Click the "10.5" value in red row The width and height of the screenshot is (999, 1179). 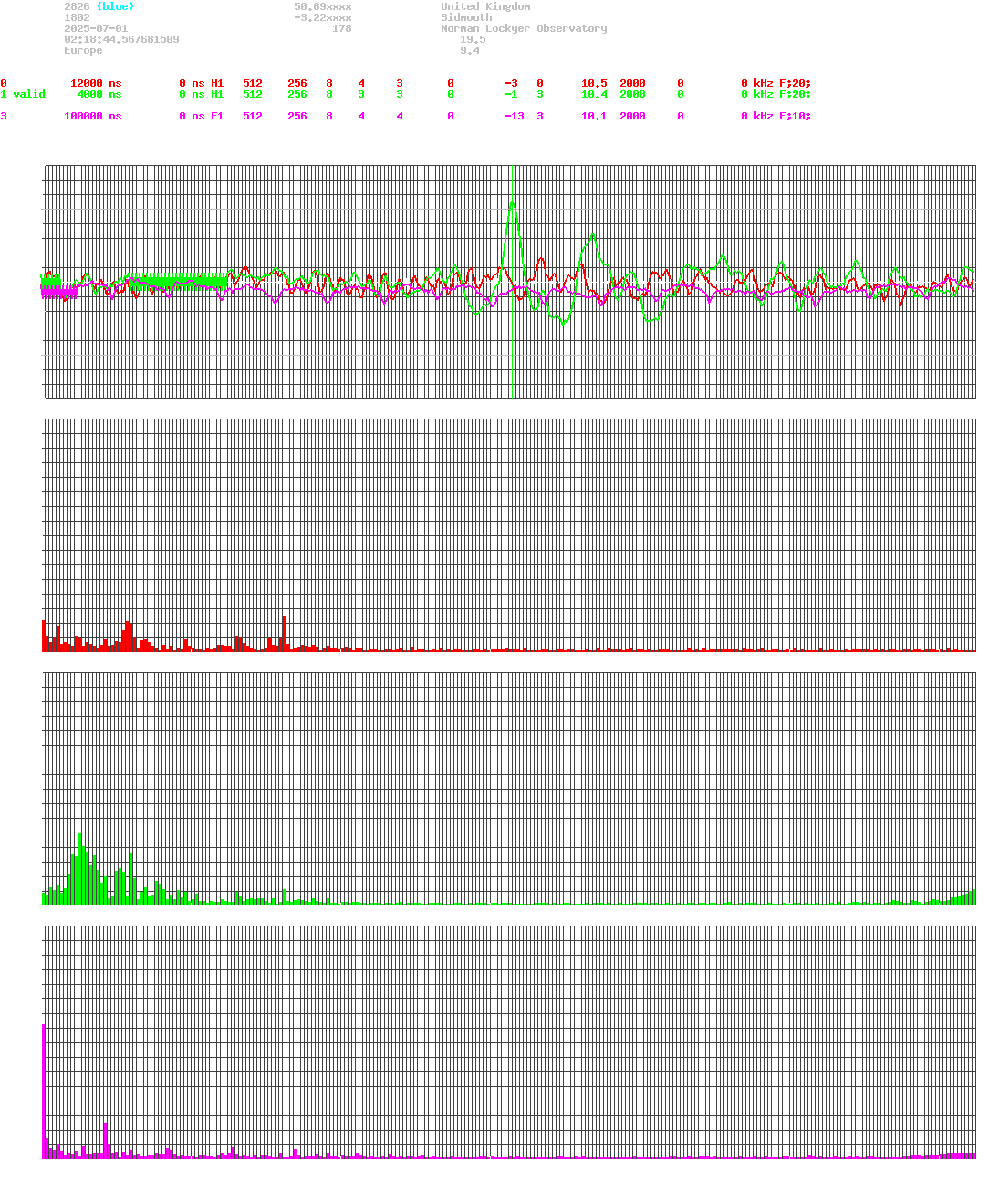[x=594, y=83]
